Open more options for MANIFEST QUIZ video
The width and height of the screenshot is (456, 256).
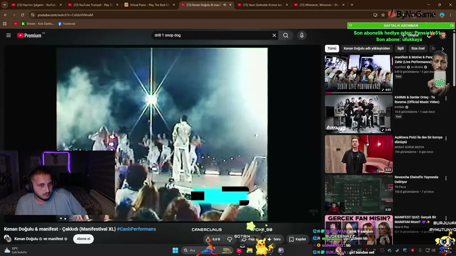point(446,218)
